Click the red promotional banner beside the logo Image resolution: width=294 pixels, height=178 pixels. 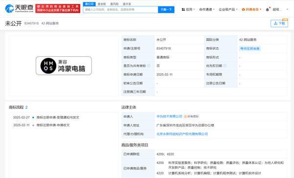[58, 8]
